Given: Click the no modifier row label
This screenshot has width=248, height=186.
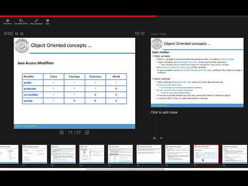Looking at the screenshot, I should pos(31,95).
